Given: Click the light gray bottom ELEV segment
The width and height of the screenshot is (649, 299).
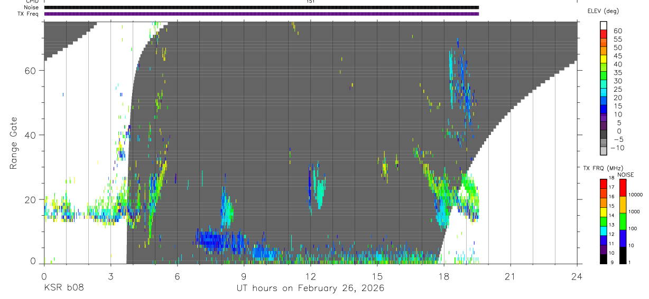Looking at the screenshot, I should click(x=603, y=151).
